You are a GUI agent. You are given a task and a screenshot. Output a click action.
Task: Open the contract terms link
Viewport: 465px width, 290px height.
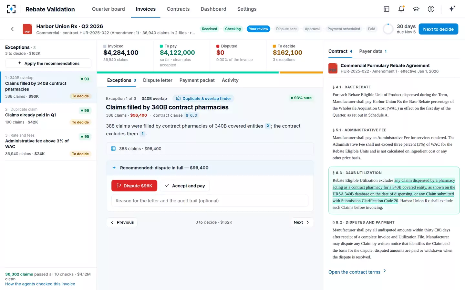357,272
